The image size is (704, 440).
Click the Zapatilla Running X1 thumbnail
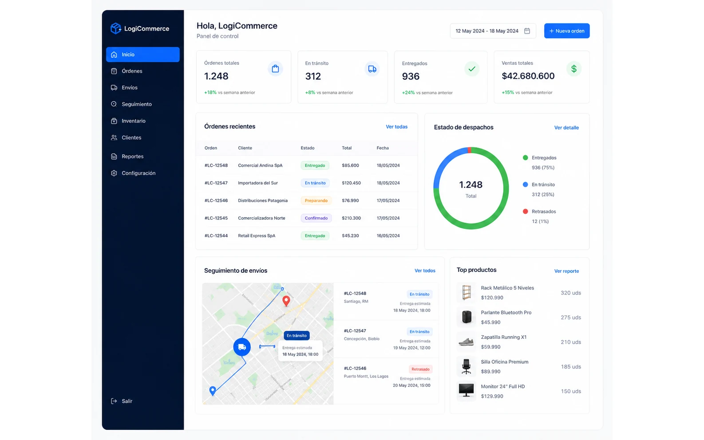pos(466,342)
